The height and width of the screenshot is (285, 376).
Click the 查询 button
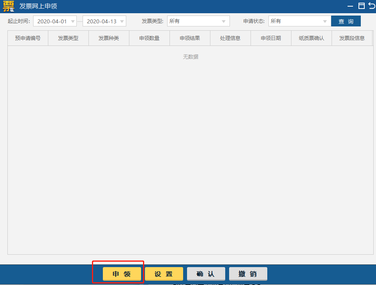pos(346,21)
